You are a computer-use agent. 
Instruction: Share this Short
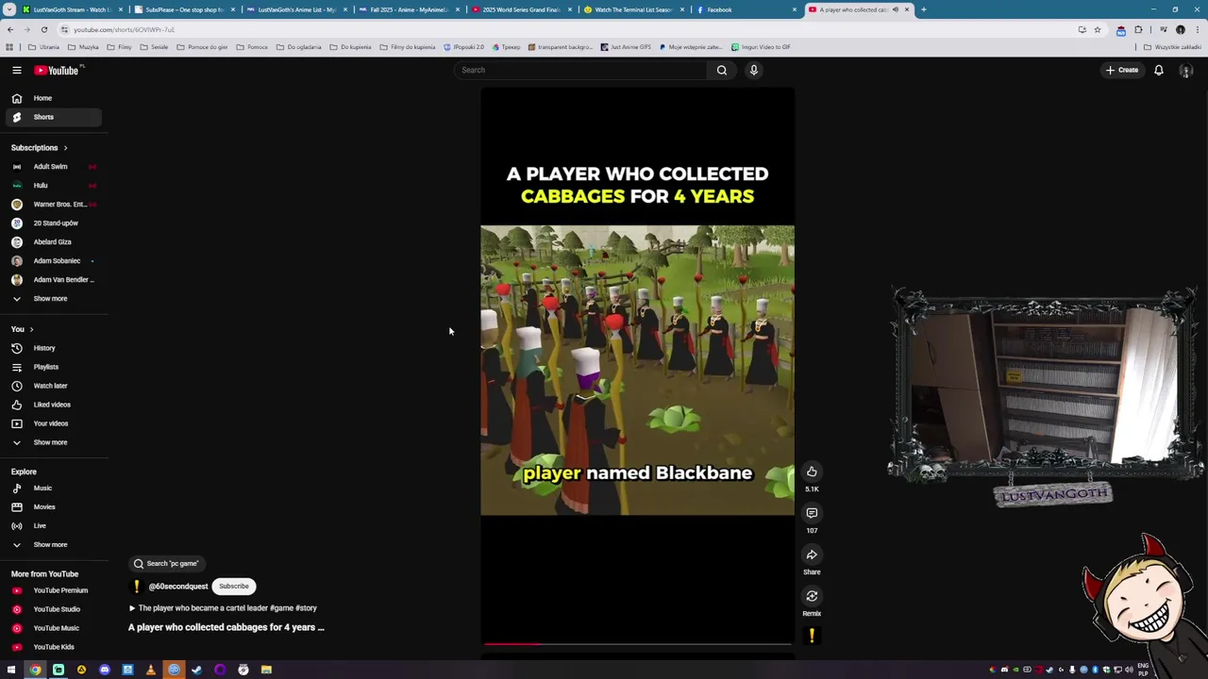[812, 555]
